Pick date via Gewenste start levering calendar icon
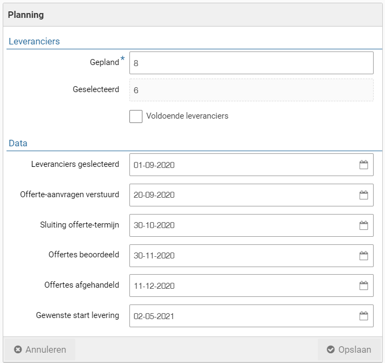 pyautogui.click(x=363, y=316)
